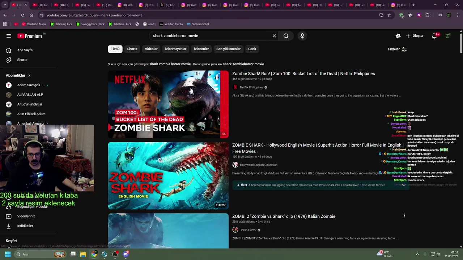Open Hollywood English Collection channel

258,165
